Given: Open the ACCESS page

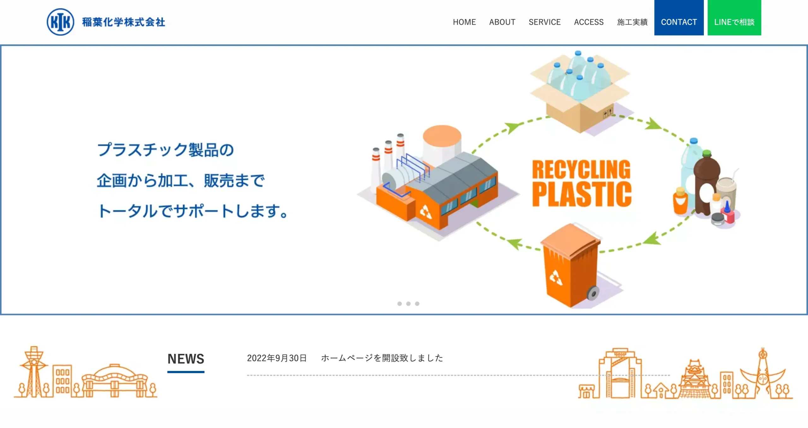Looking at the screenshot, I should [588, 22].
